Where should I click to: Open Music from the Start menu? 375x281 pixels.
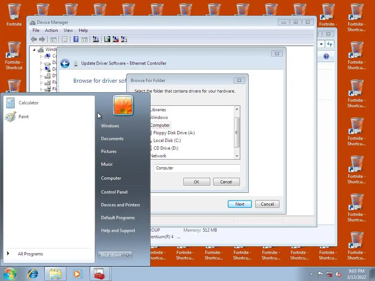107,164
